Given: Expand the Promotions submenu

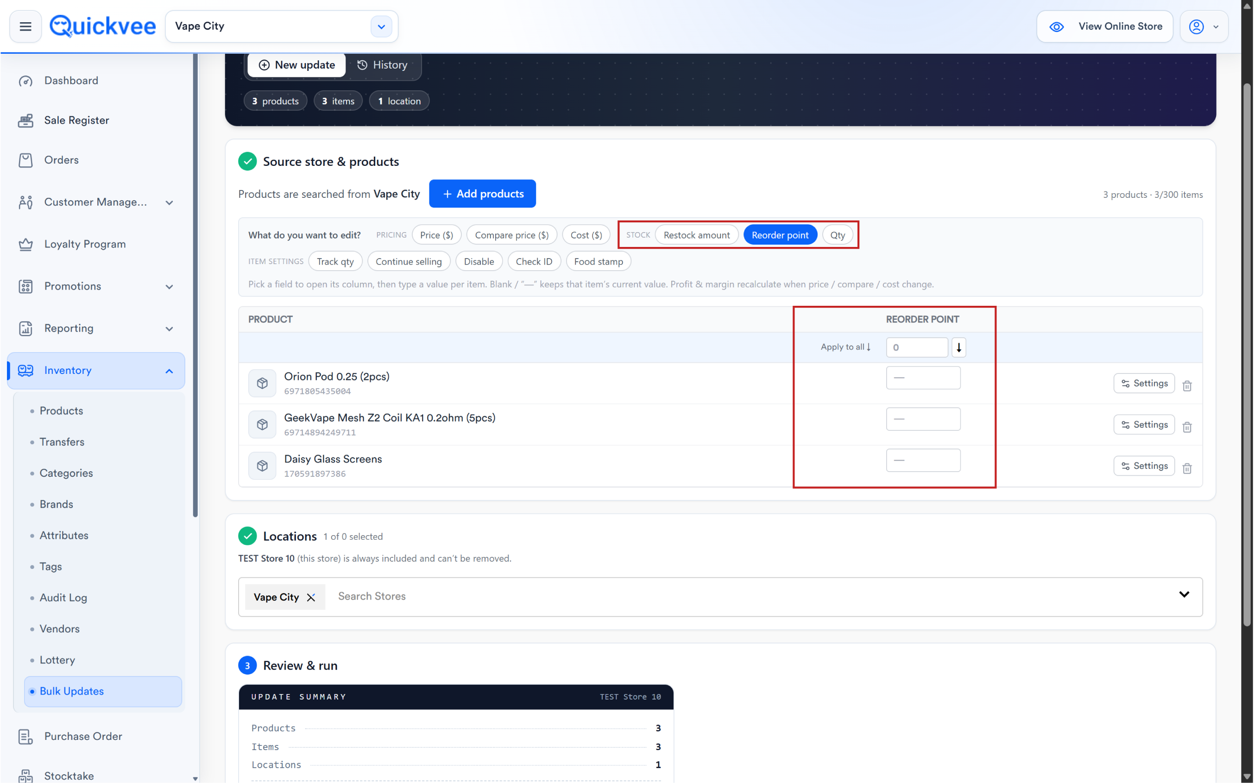Looking at the screenshot, I should (169, 286).
